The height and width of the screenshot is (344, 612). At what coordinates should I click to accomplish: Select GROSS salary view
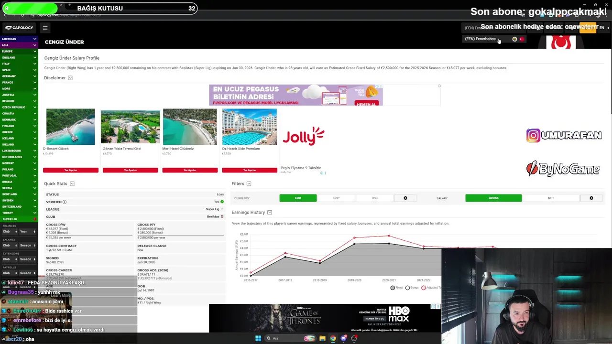click(493, 198)
